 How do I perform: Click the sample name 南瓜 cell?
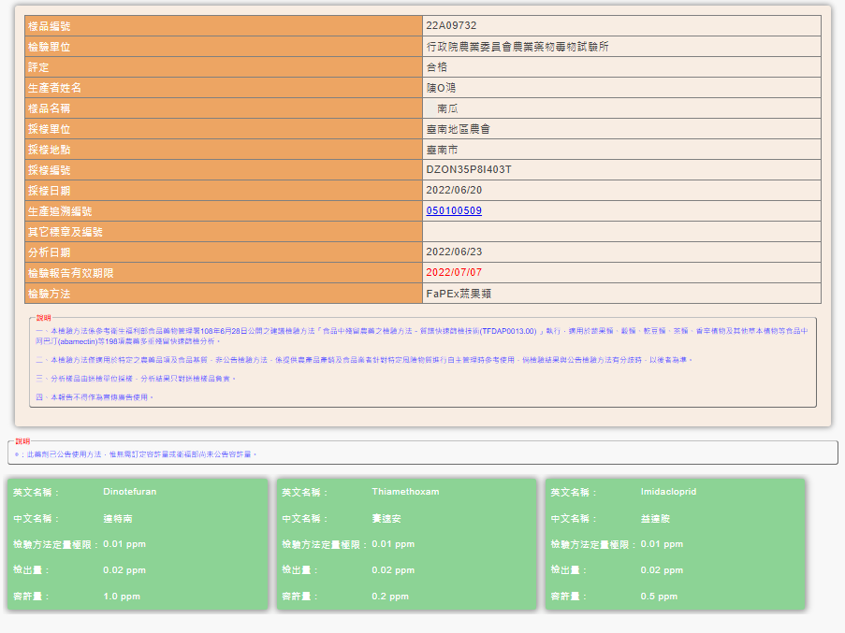click(x=622, y=108)
